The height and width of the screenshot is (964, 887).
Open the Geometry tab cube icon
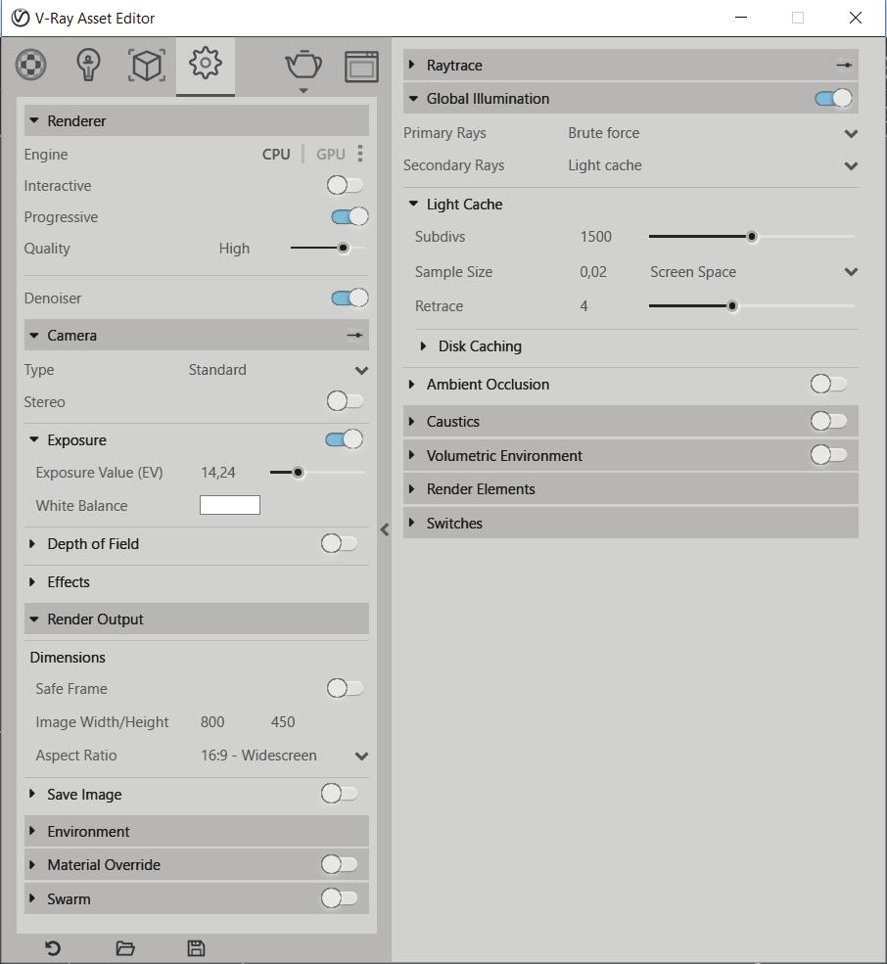147,66
